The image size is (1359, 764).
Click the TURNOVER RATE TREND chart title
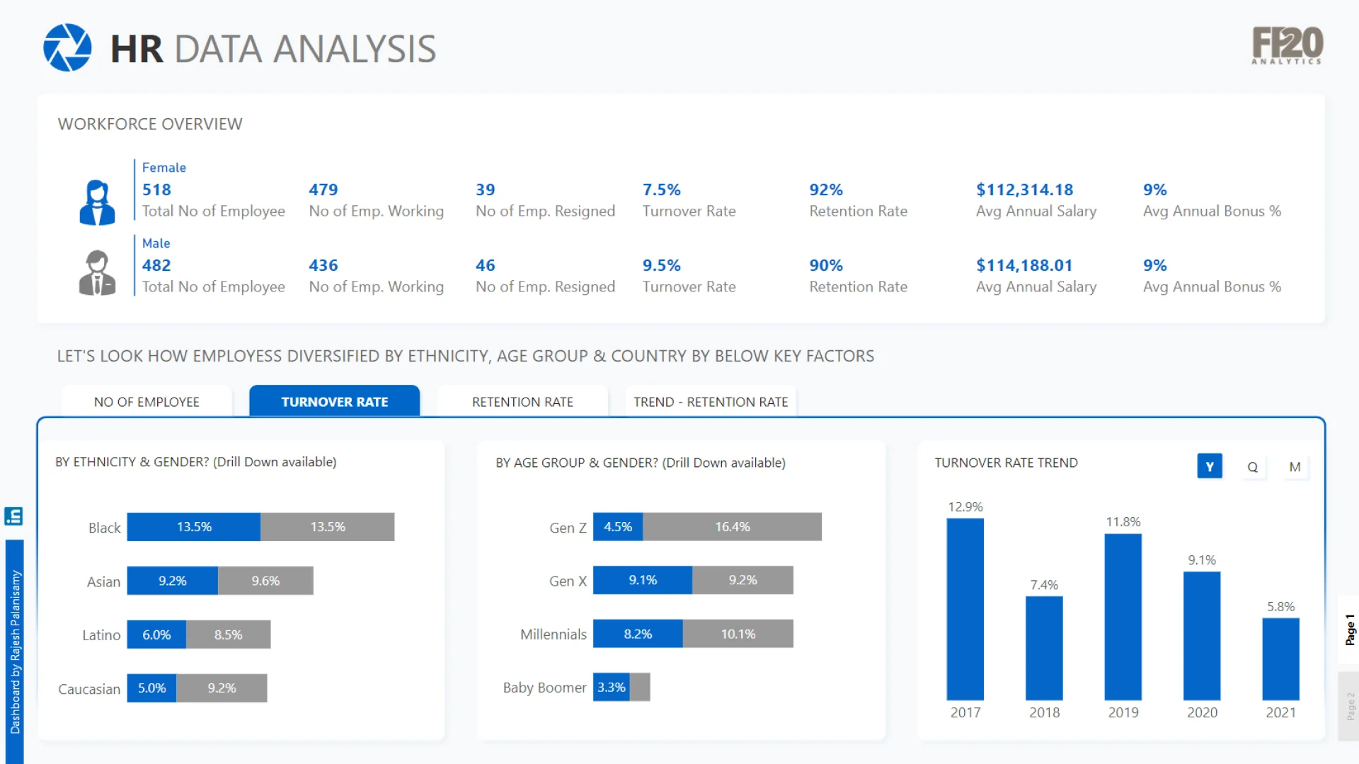[1006, 463]
